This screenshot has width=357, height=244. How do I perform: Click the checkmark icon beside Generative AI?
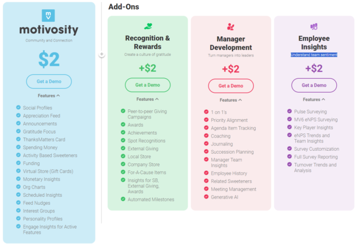tap(206, 197)
